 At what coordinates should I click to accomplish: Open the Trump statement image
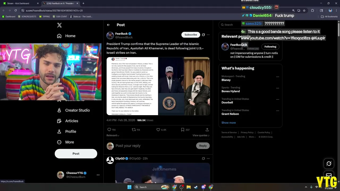point(132,86)
